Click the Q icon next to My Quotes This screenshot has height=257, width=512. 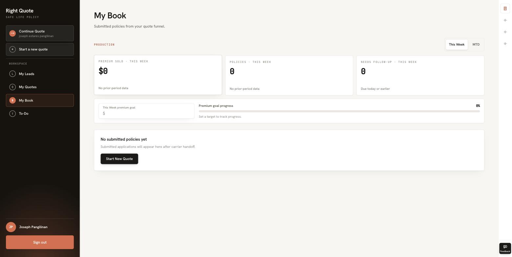click(12, 87)
